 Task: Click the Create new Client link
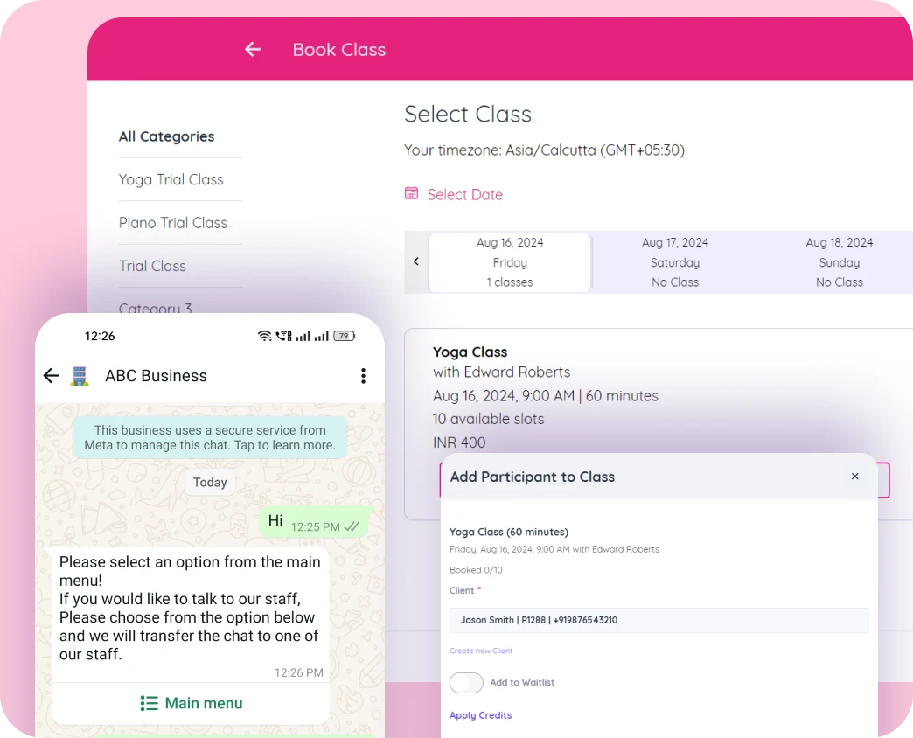[x=481, y=651]
